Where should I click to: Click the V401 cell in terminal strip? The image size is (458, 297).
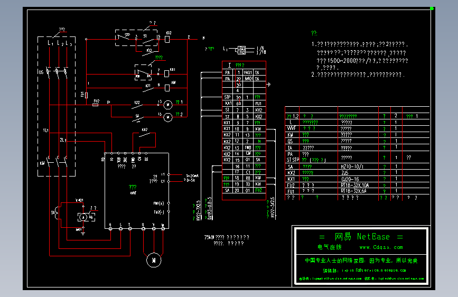tap(248, 72)
